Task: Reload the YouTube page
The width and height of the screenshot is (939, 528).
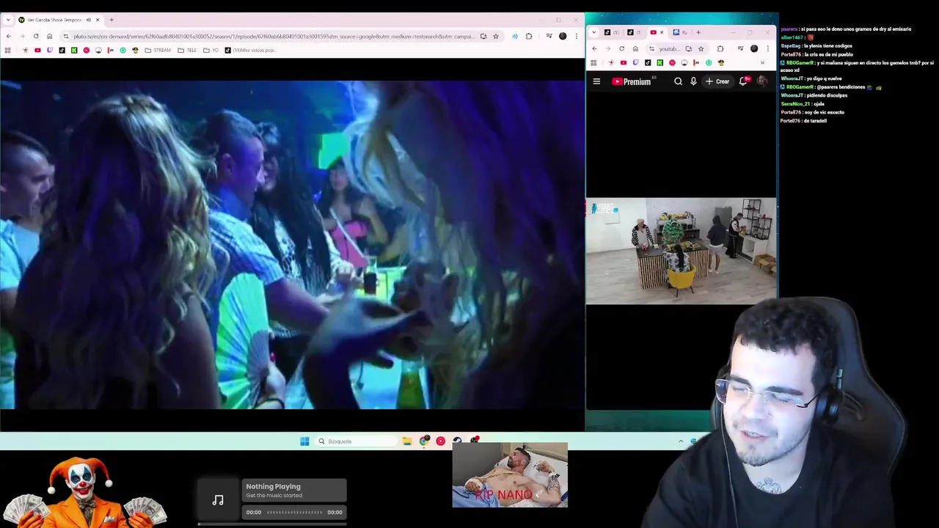Action: (621, 48)
